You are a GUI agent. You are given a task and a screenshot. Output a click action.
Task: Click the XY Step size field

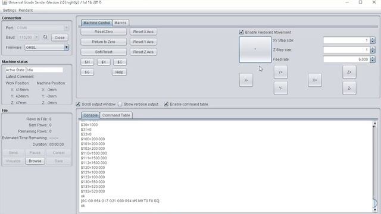point(346,40)
